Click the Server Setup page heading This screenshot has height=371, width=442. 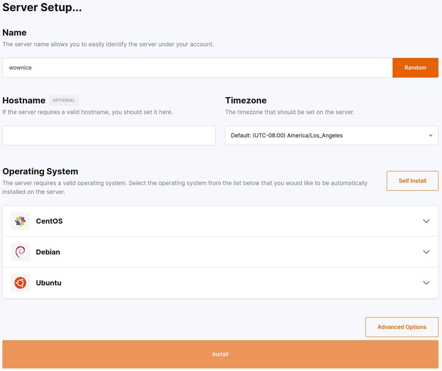[x=42, y=7]
